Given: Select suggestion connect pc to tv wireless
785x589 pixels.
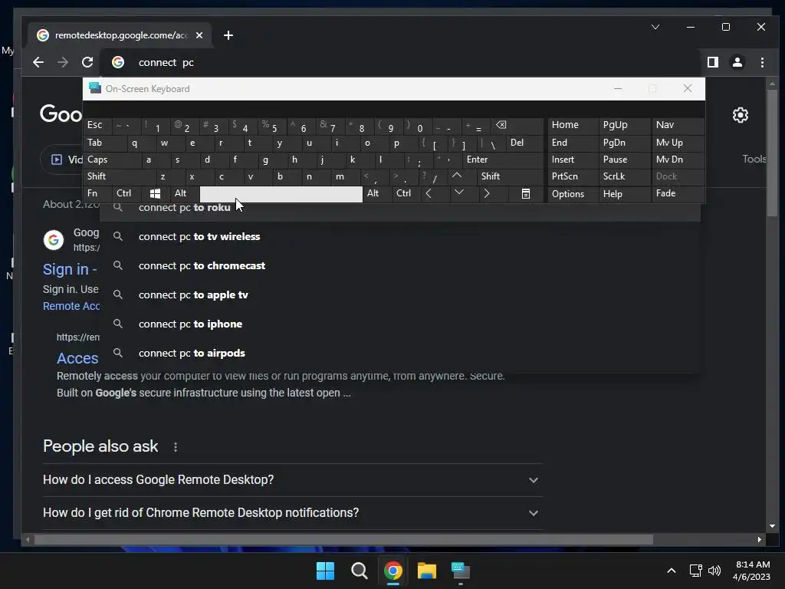Looking at the screenshot, I should 400,236.
